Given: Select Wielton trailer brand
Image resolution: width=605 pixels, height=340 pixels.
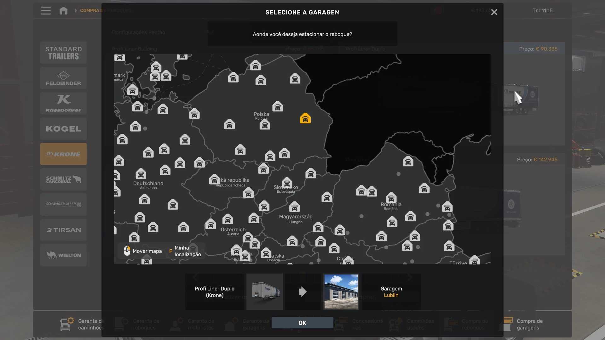Looking at the screenshot, I should click(63, 255).
